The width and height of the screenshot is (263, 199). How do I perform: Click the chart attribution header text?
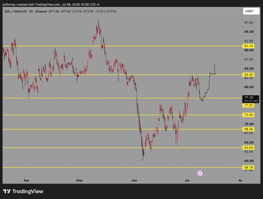click(51, 5)
